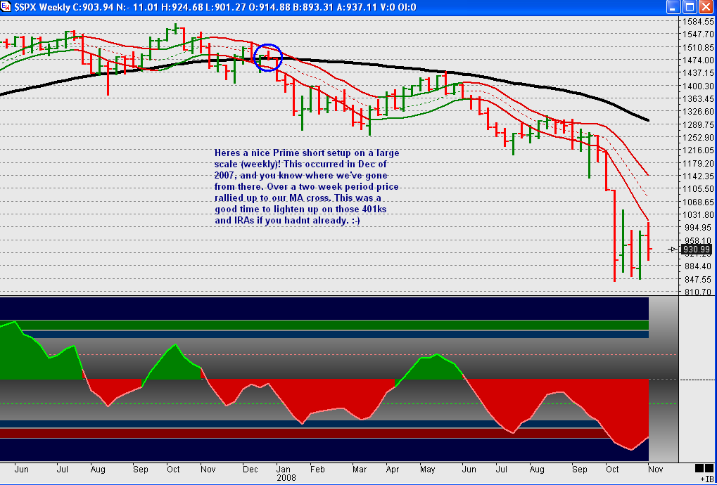
Task: Click the 1252.90 price axis label
Action: pos(697,138)
